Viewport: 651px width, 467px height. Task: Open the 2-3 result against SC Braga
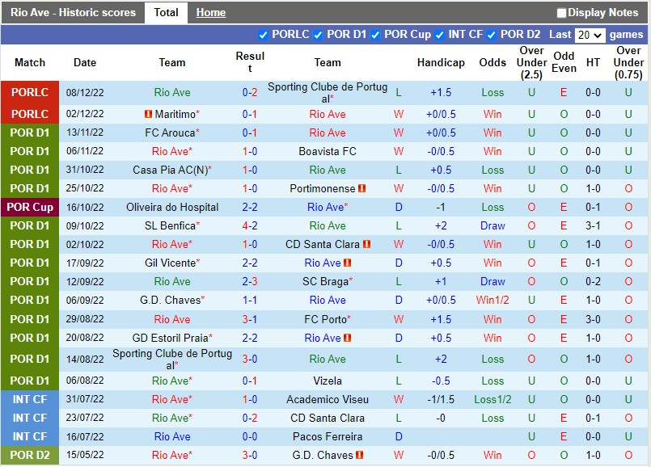click(x=250, y=282)
